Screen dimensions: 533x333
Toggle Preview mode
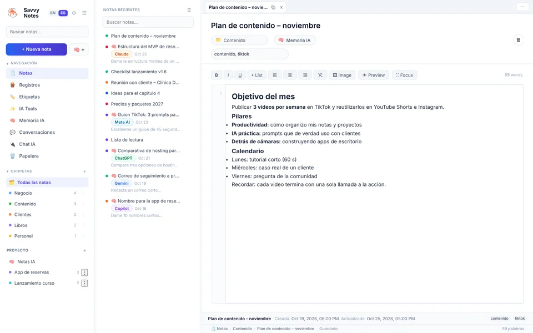374,75
